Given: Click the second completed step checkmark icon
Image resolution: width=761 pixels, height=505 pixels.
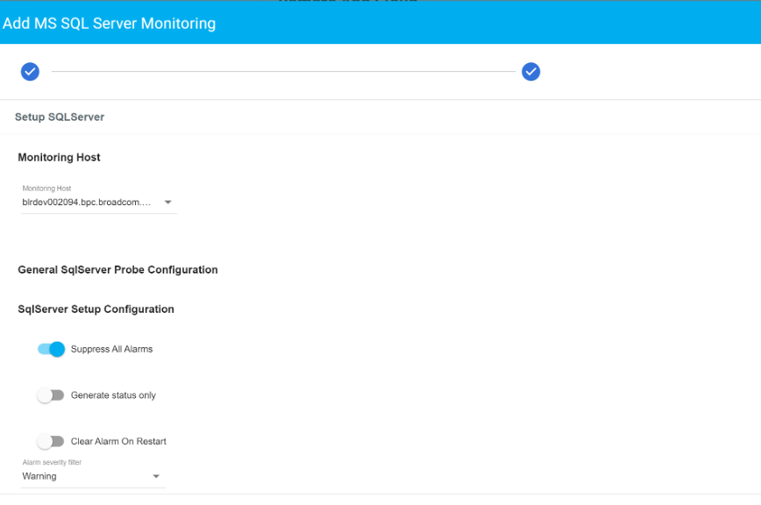Looking at the screenshot, I should tap(530, 72).
